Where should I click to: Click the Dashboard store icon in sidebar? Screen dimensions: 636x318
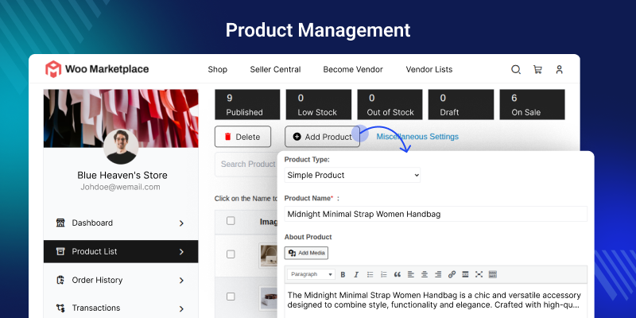tap(60, 223)
